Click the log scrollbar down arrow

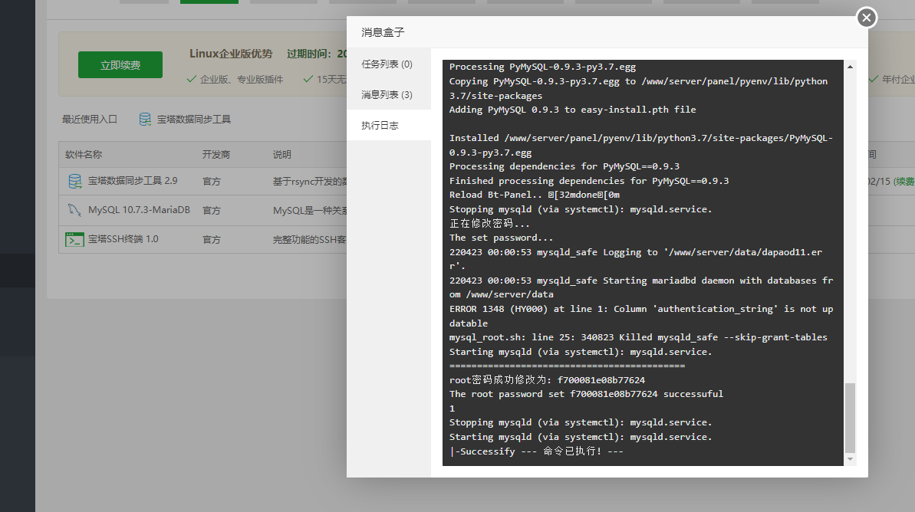[x=851, y=460]
